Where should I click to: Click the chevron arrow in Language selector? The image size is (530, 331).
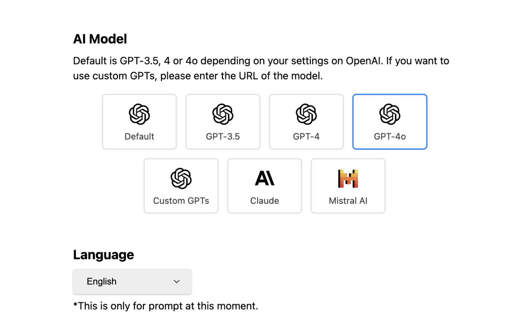point(177,282)
